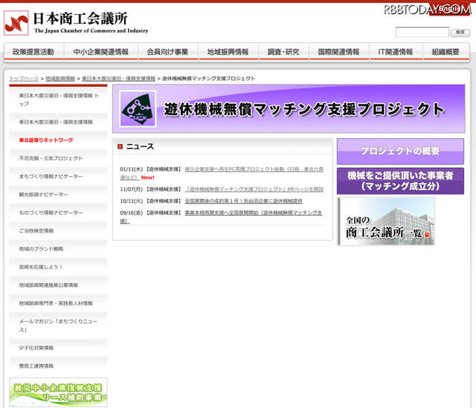Open the 東北夏祭りネットワーク sidebar link

click(x=46, y=140)
